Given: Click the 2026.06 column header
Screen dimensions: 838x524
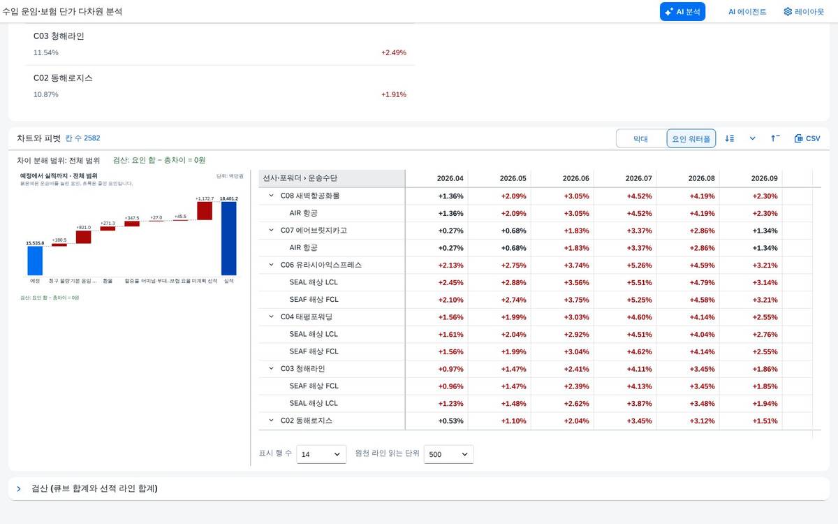Looking at the screenshot, I should 562,178.
